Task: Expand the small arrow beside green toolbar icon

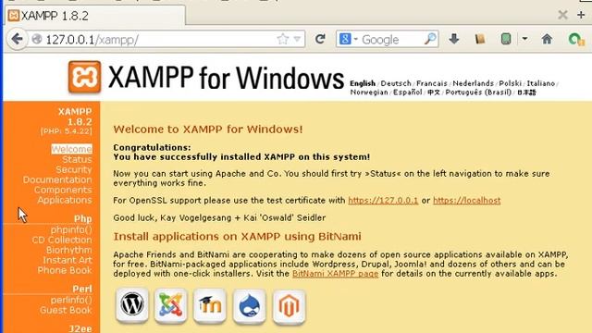Action: (524, 39)
